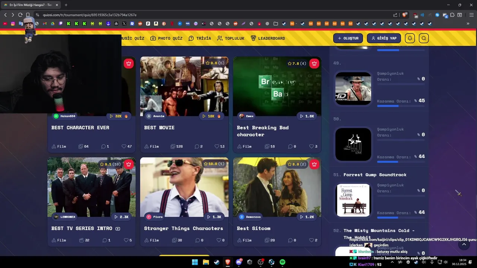Viewport: 477px width, 268px height.
Task: Like the Stranger Things Characters heart icon
Action: point(219,240)
